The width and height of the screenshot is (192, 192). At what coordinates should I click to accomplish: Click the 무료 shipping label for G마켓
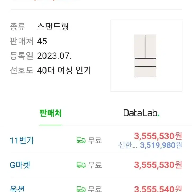pyautogui.click(x=95, y=165)
